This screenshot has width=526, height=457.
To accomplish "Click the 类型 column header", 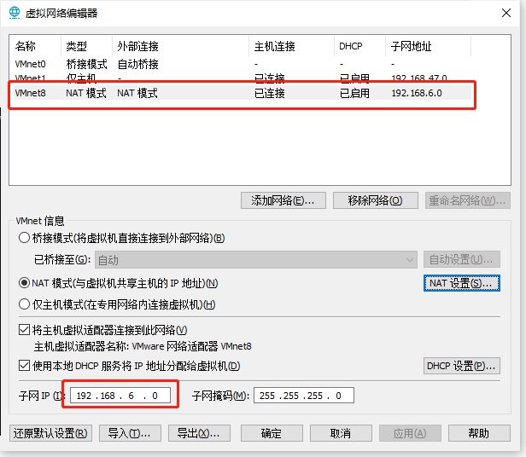I will (86, 46).
